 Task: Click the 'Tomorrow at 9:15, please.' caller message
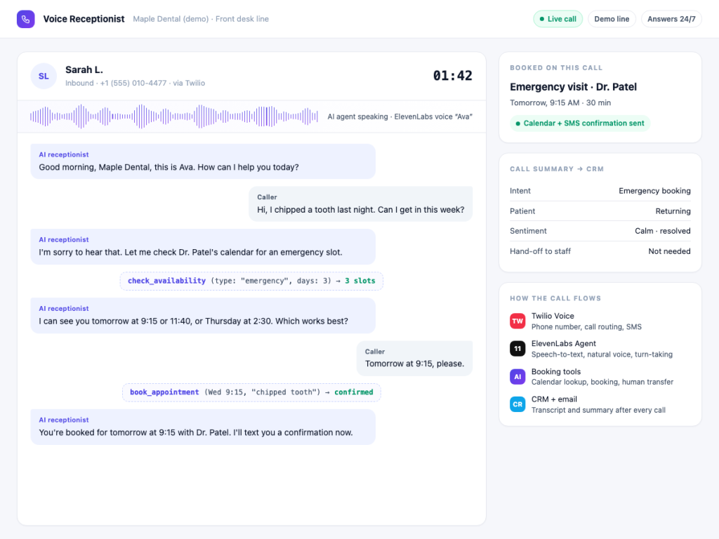414,358
